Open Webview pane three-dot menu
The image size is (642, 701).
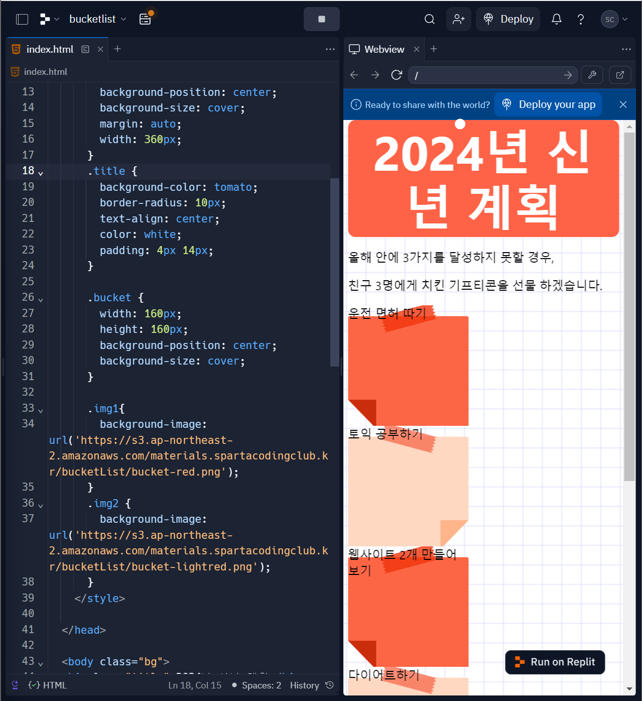(x=626, y=49)
